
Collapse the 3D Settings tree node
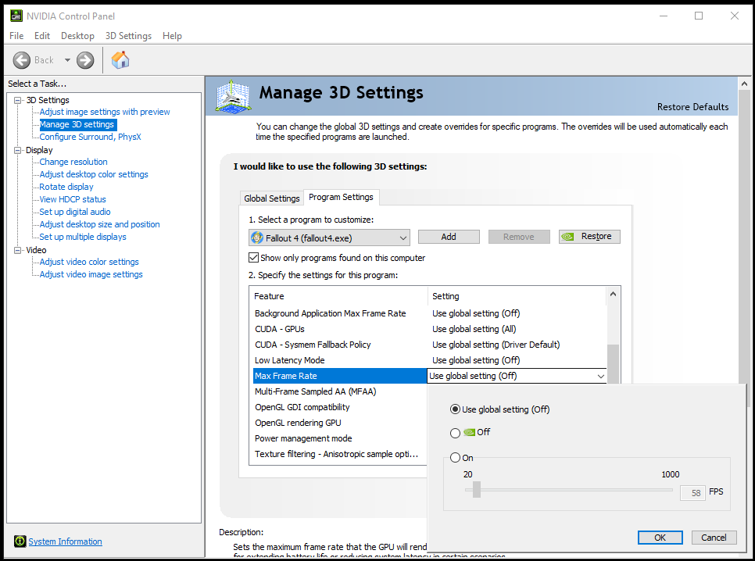19,100
